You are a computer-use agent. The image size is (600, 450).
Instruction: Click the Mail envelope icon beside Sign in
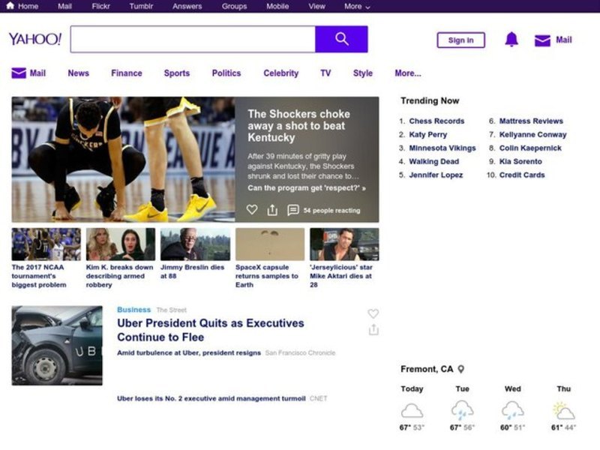(x=542, y=40)
